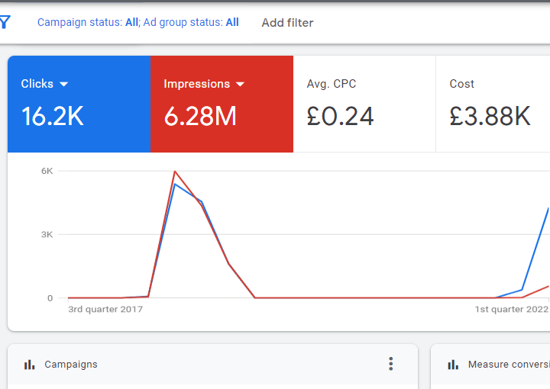The height and width of the screenshot is (389, 550).
Task: Select the red Impressions metric tile
Action: click(222, 104)
